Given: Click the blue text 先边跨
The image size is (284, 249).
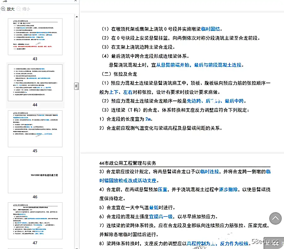Looking at the screenshot, I should click(194, 101).
